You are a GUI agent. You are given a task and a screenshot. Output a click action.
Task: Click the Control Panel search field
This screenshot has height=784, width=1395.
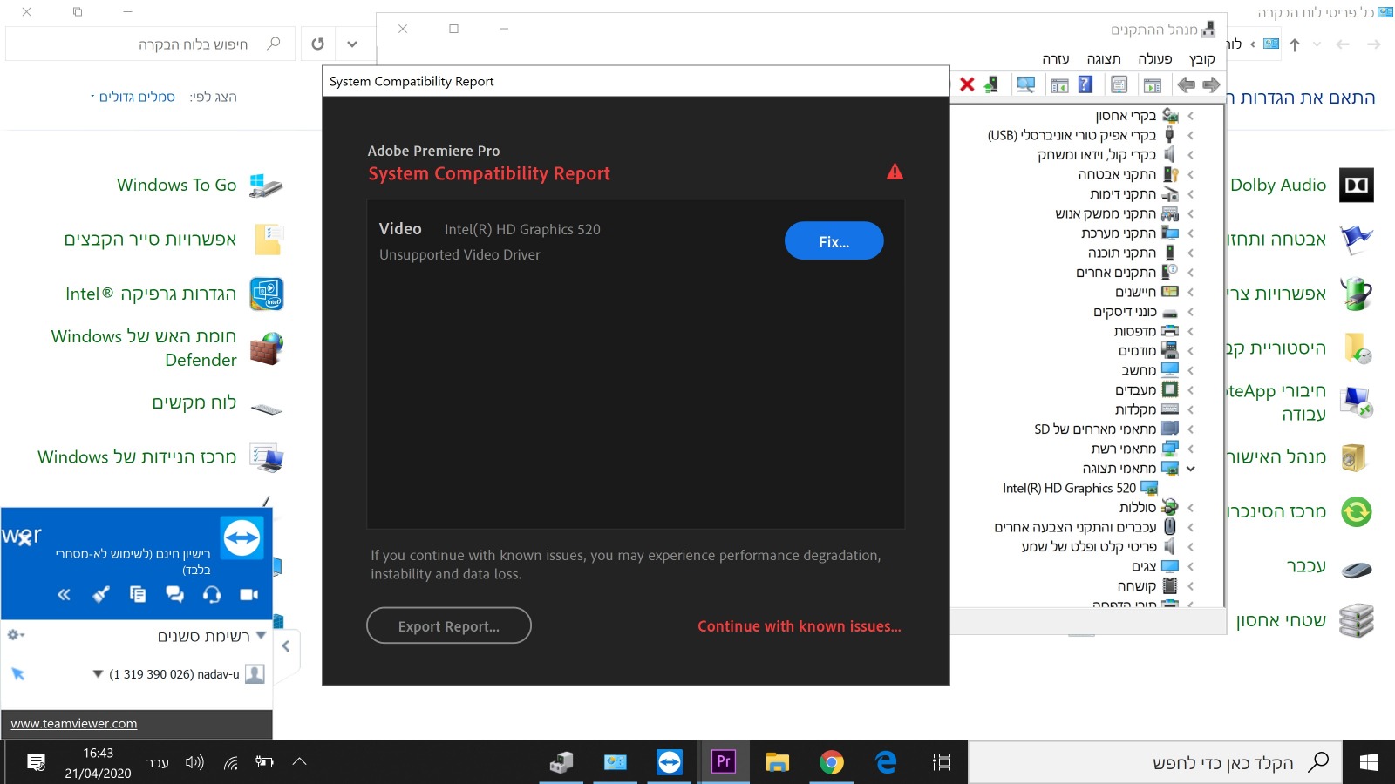(x=148, y=44)
